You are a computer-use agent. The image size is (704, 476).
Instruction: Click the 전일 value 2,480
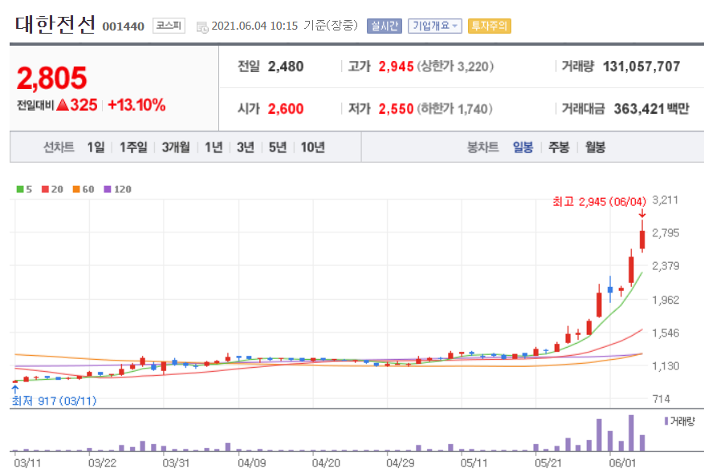pyautogui.click(x=286, y=67)
